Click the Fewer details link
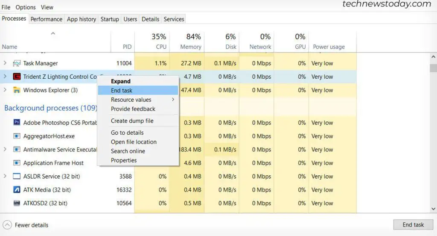 [32, 225]
